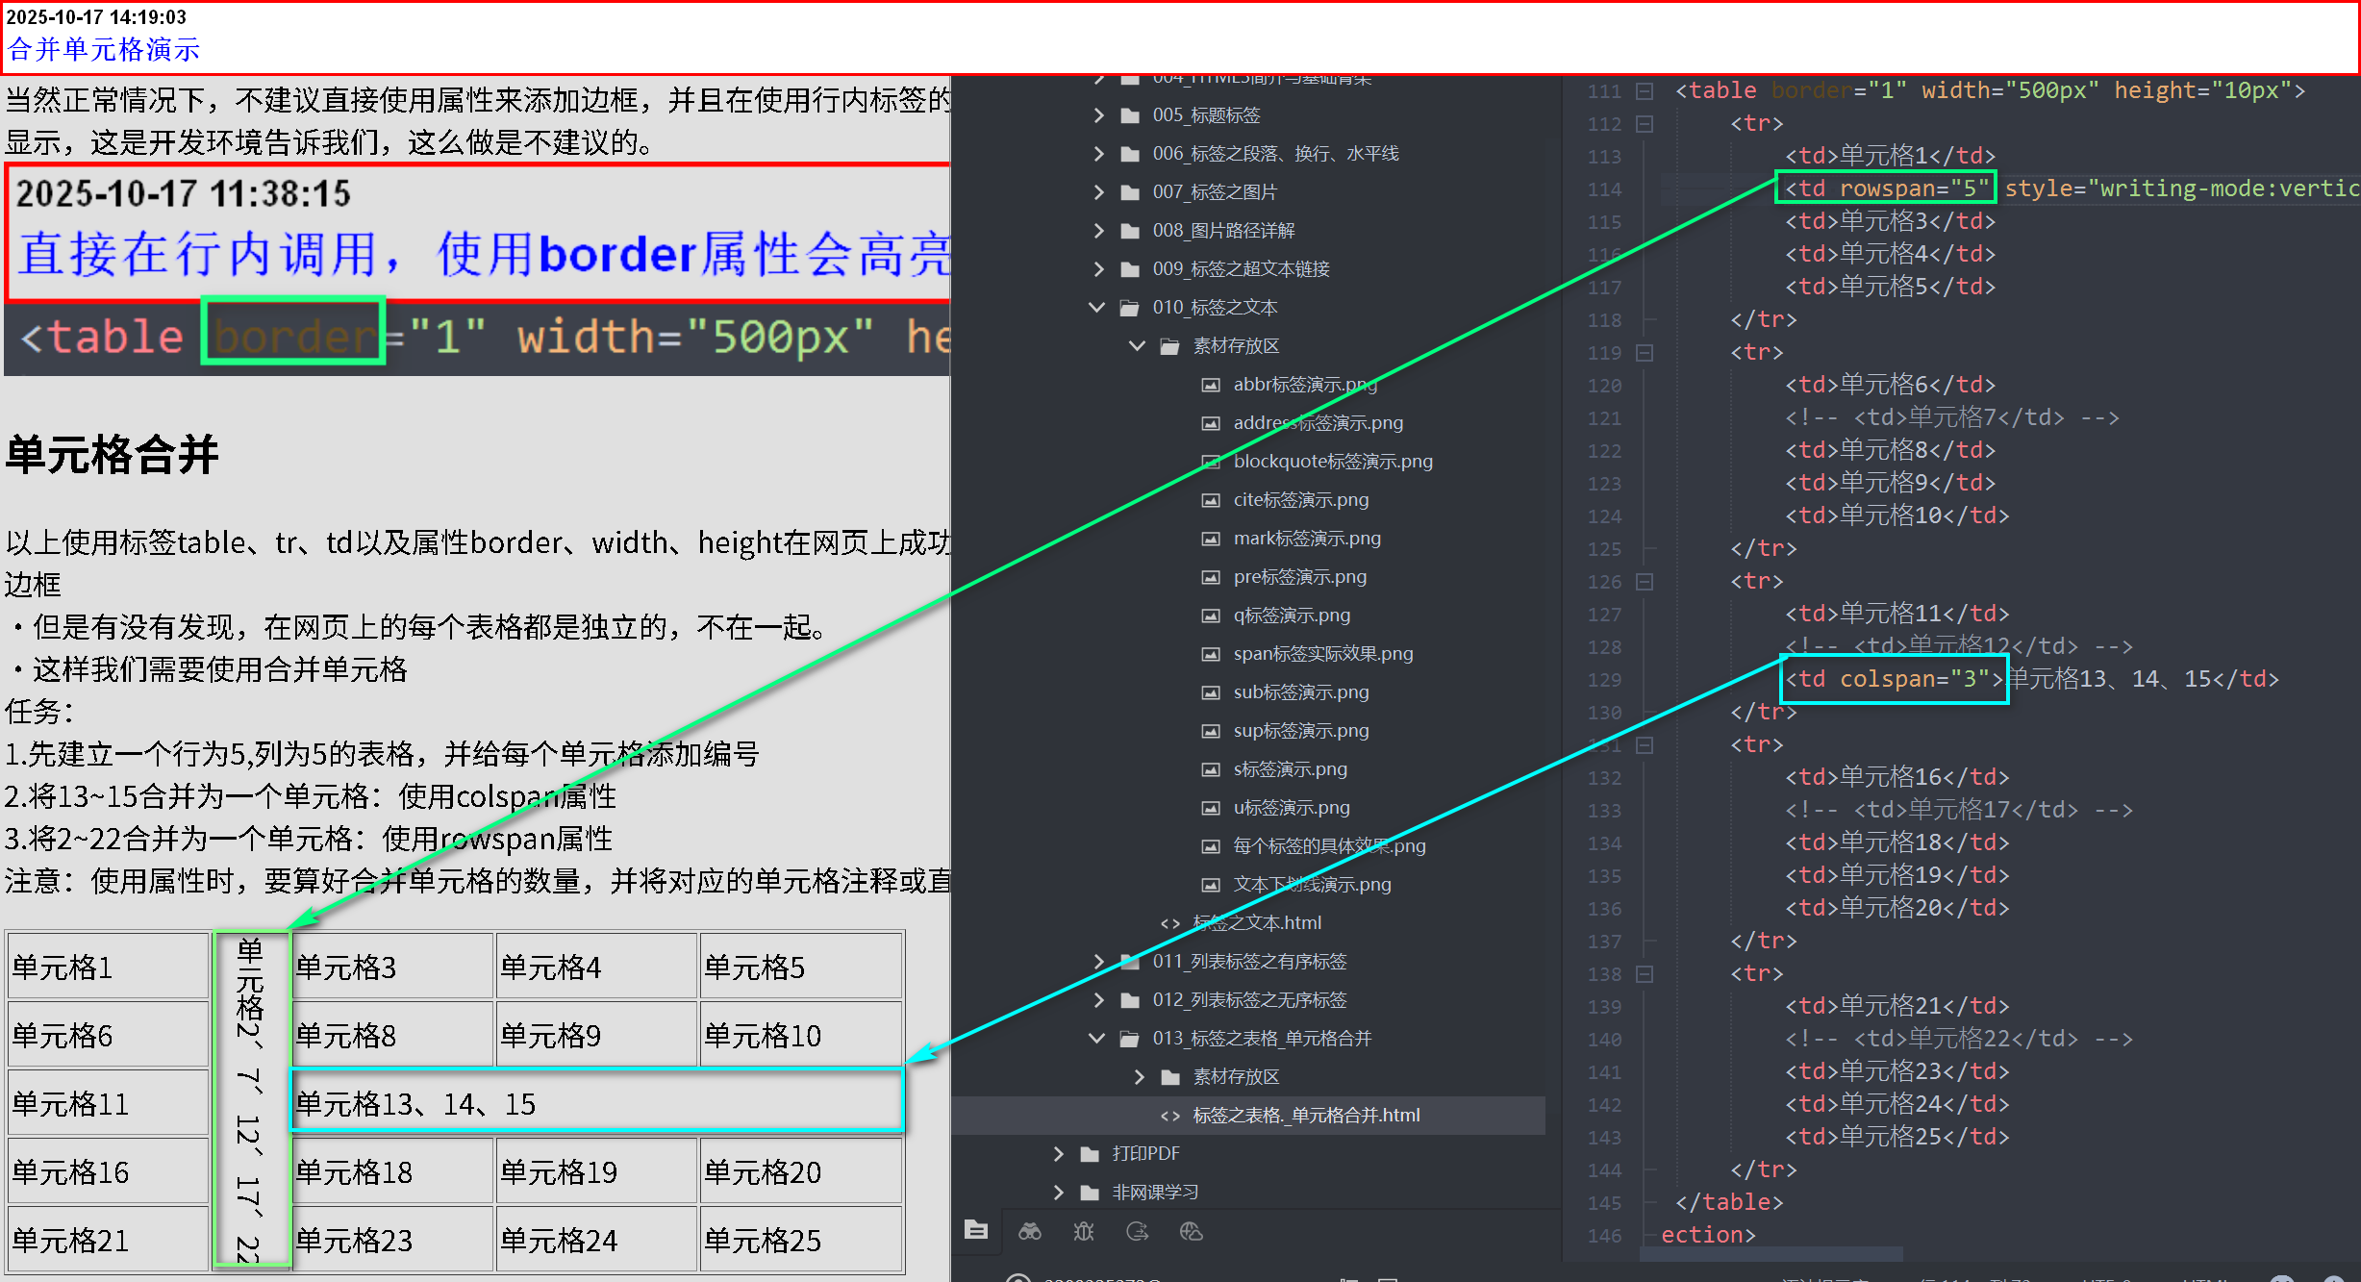
Task: Toggle code fold marker on line 111
Action: (1645, 91)
